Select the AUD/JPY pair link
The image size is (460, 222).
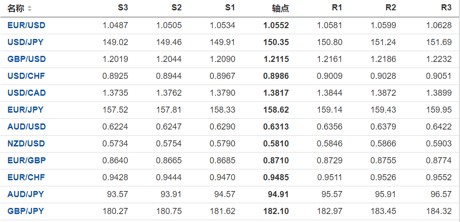click(x=25, y=194)
